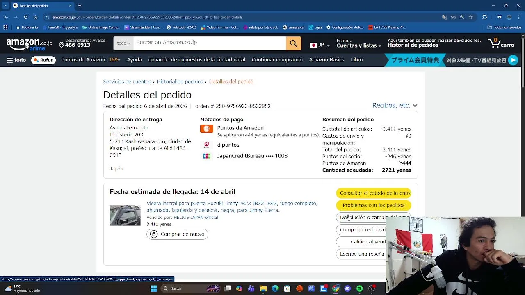Reload the page with refresh icon
525x295 pixels.
pos(25,17)
